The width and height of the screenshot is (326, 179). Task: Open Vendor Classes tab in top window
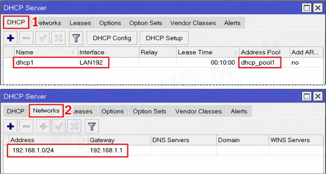(x=193, y=23)
